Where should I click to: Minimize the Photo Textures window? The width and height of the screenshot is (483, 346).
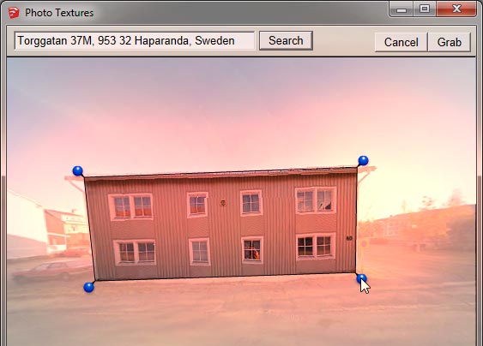pyautogui.click(x=401, y=9)
